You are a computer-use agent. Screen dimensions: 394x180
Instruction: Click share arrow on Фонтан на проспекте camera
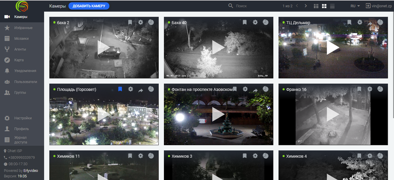[255, 90]
